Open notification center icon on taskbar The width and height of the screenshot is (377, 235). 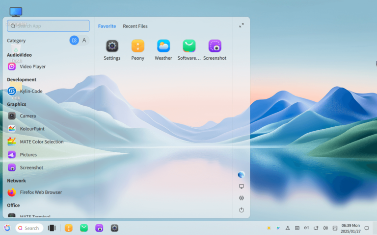(367, 228)
